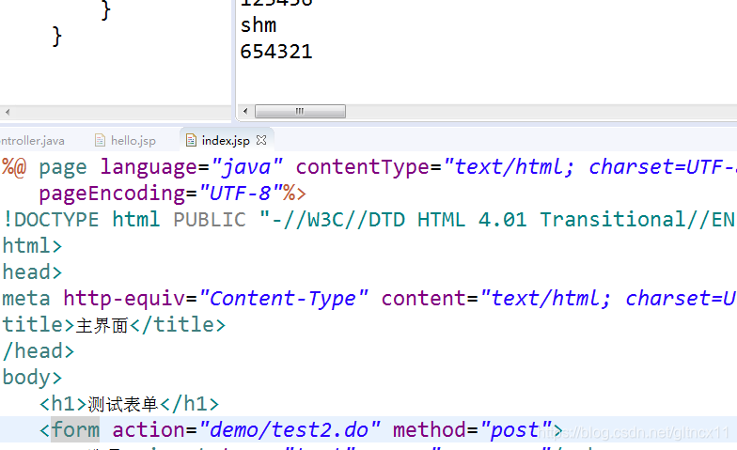Open the controller.java editor tab

coord(32,141)
